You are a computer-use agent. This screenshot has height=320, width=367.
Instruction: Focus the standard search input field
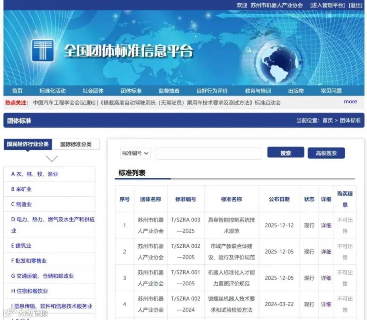coord(209,153)
